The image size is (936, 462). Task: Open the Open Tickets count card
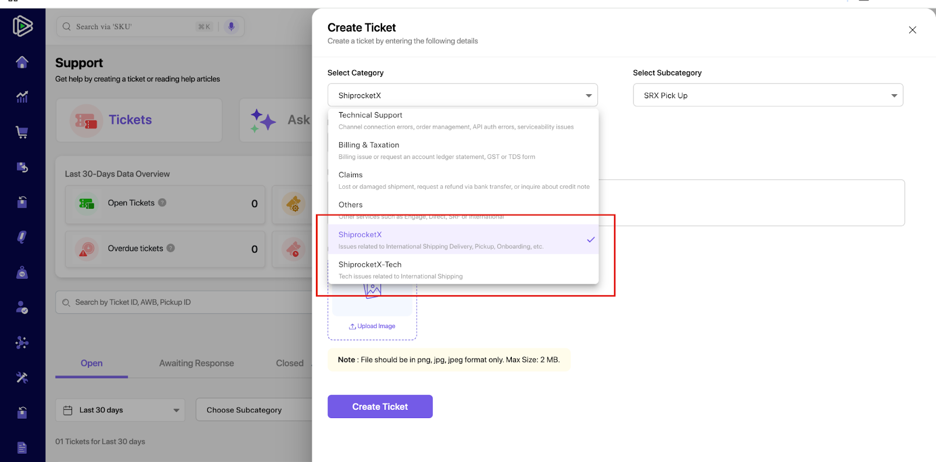coord(165,205)
